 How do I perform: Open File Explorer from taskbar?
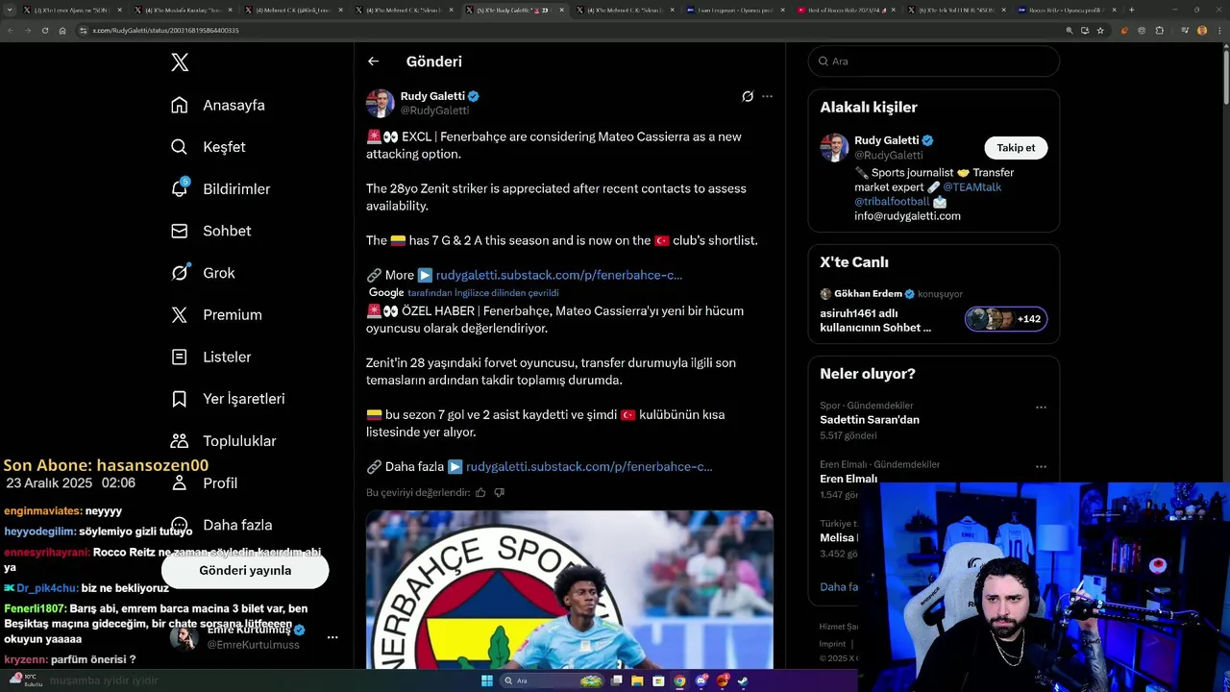(638, 681)
